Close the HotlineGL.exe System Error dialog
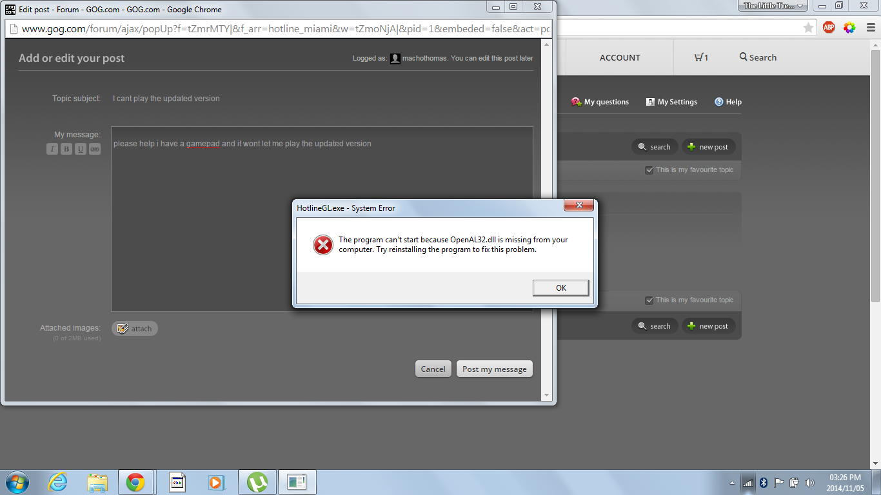The image size is (881, 495). [x=579, y=206]
